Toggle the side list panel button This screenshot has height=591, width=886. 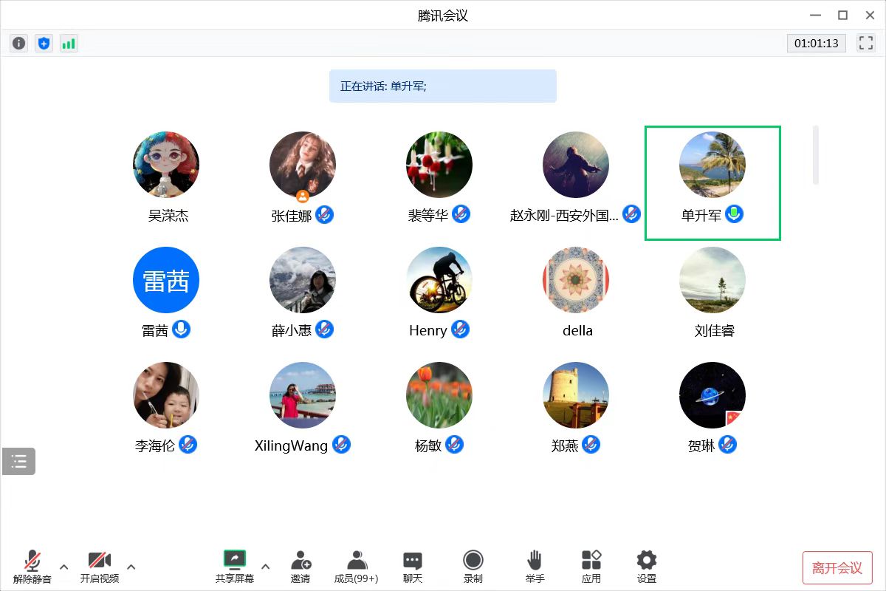[19, 462]
